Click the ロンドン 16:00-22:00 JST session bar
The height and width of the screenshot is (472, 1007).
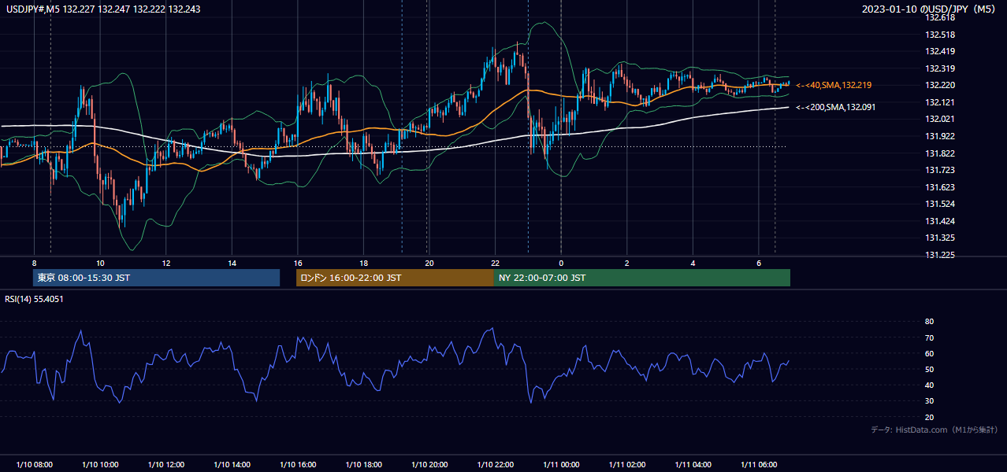click(395, 278)
